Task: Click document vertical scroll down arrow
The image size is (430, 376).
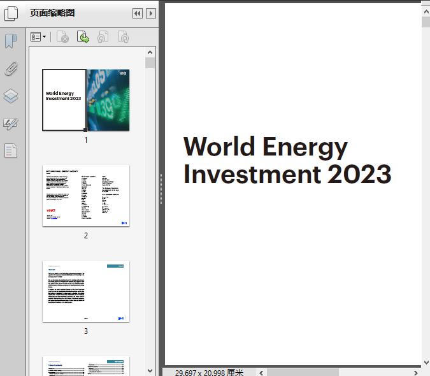Action: point(426,362)
